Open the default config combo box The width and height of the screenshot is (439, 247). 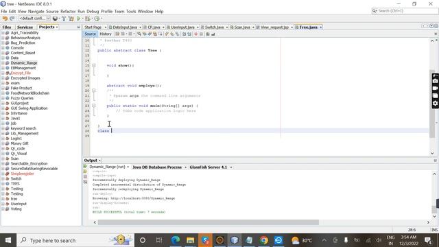coord(34,19)
